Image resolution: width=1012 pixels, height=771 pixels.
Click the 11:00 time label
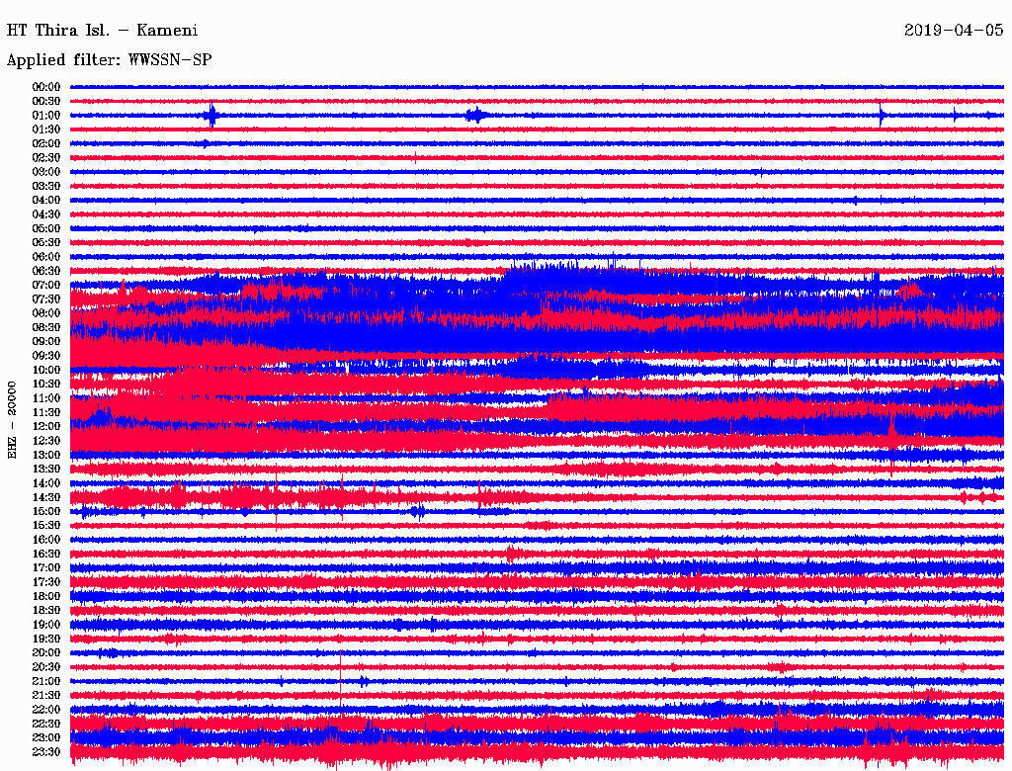pos(46,398)
